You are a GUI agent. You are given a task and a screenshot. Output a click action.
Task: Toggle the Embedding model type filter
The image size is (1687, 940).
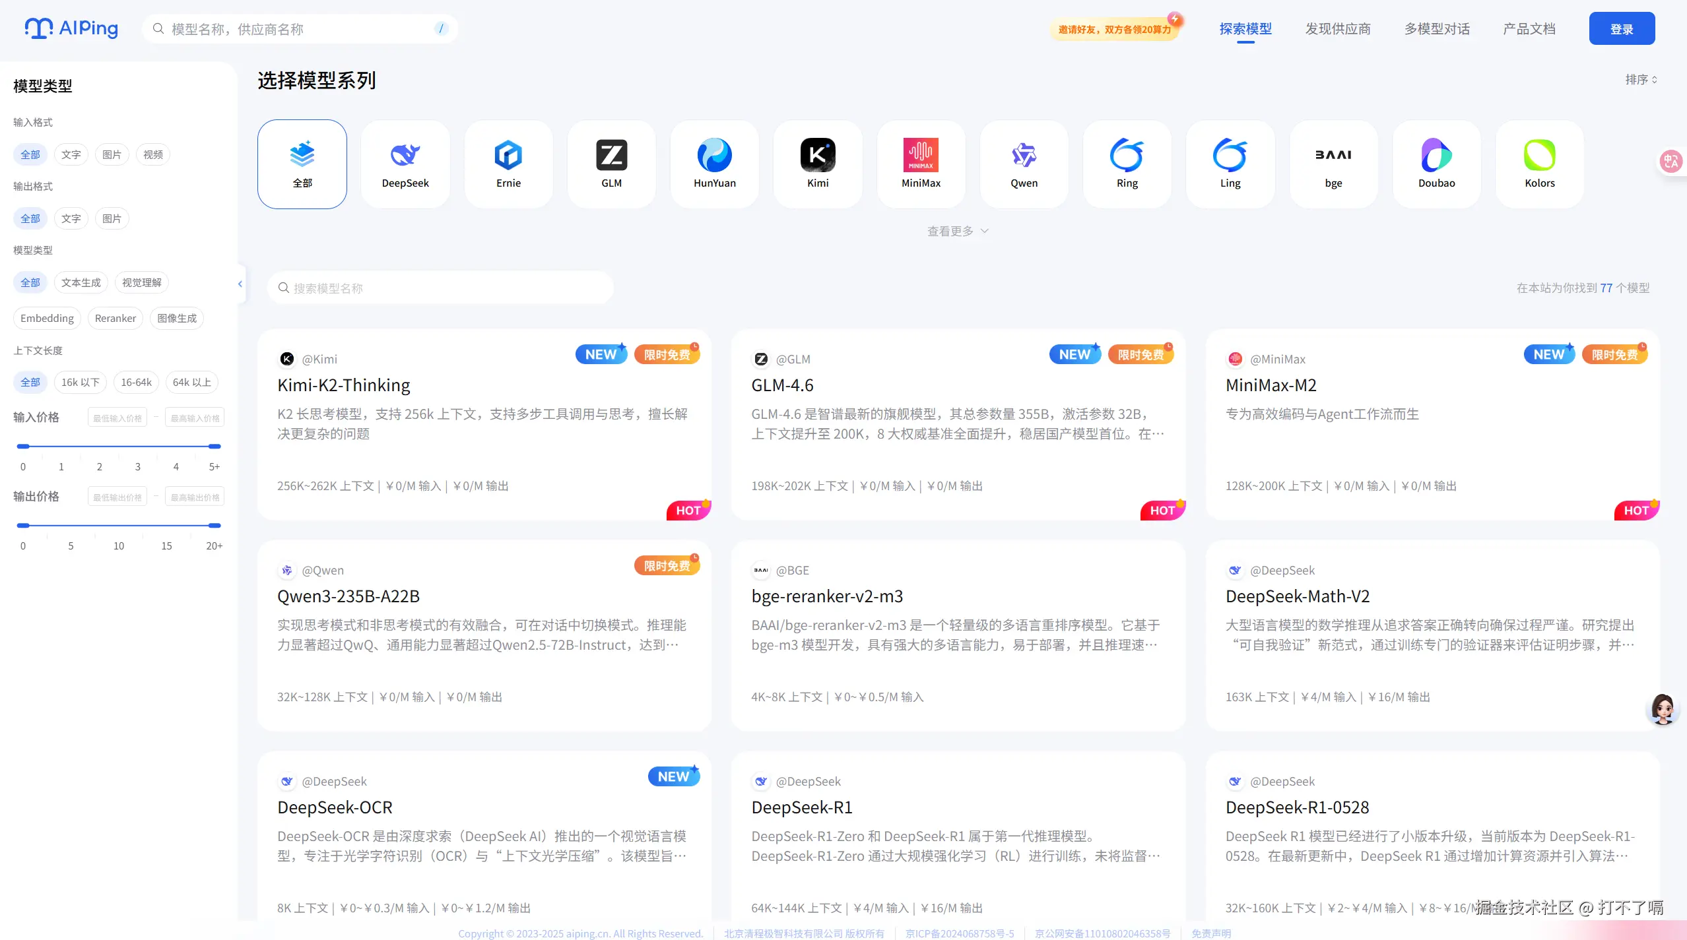(x=47, y=318)
